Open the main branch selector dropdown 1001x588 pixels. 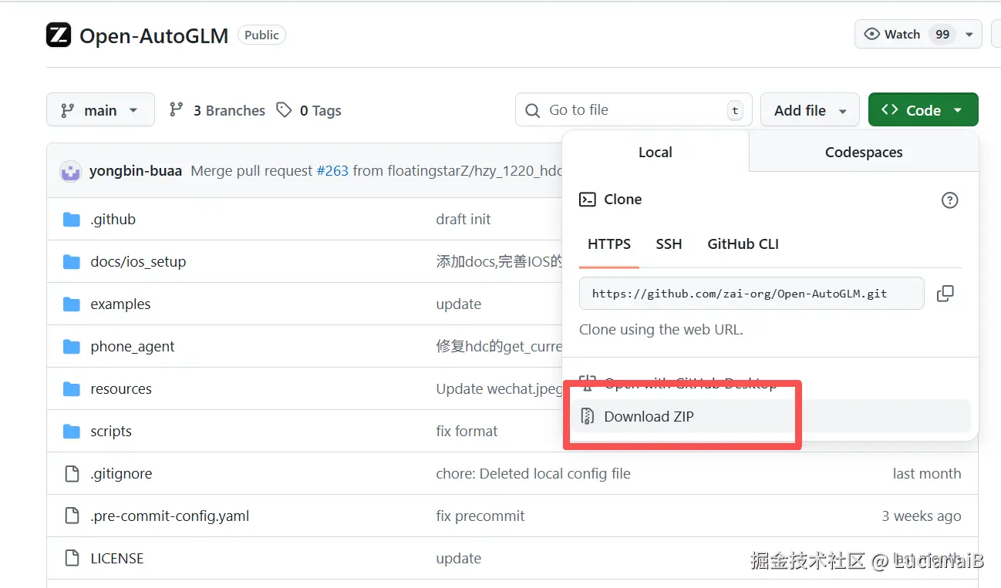tap(100, 110)
